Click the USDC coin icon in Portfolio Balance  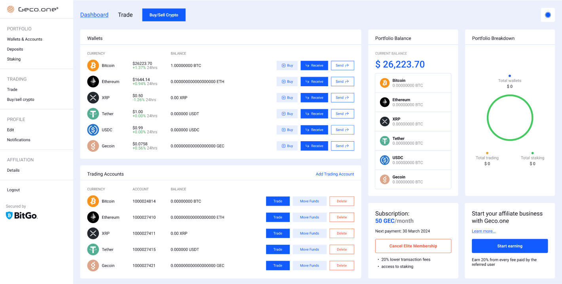point(384,160)
